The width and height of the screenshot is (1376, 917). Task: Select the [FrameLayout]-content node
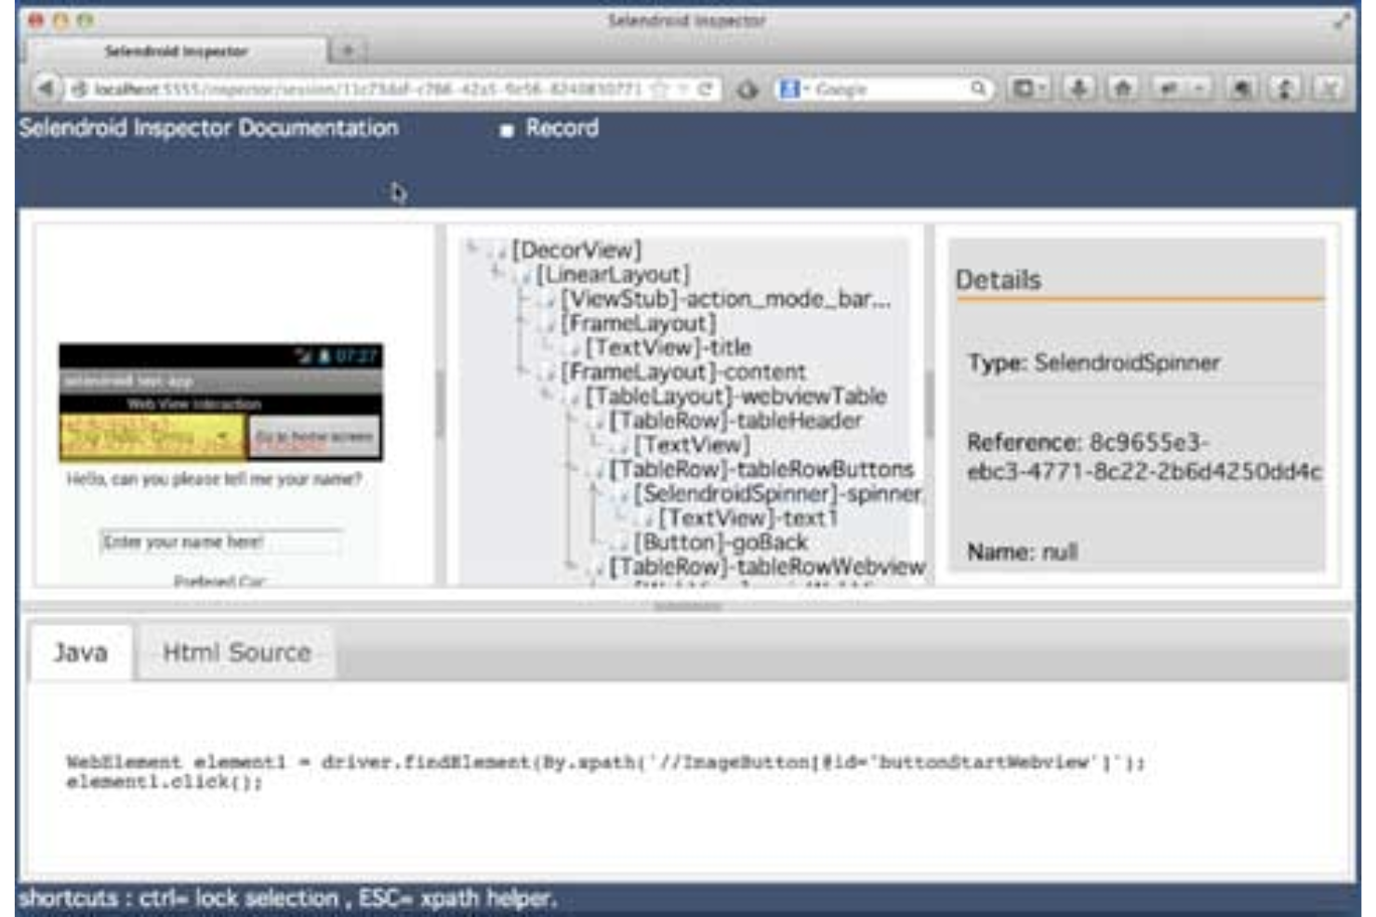(x=683, y=372)
